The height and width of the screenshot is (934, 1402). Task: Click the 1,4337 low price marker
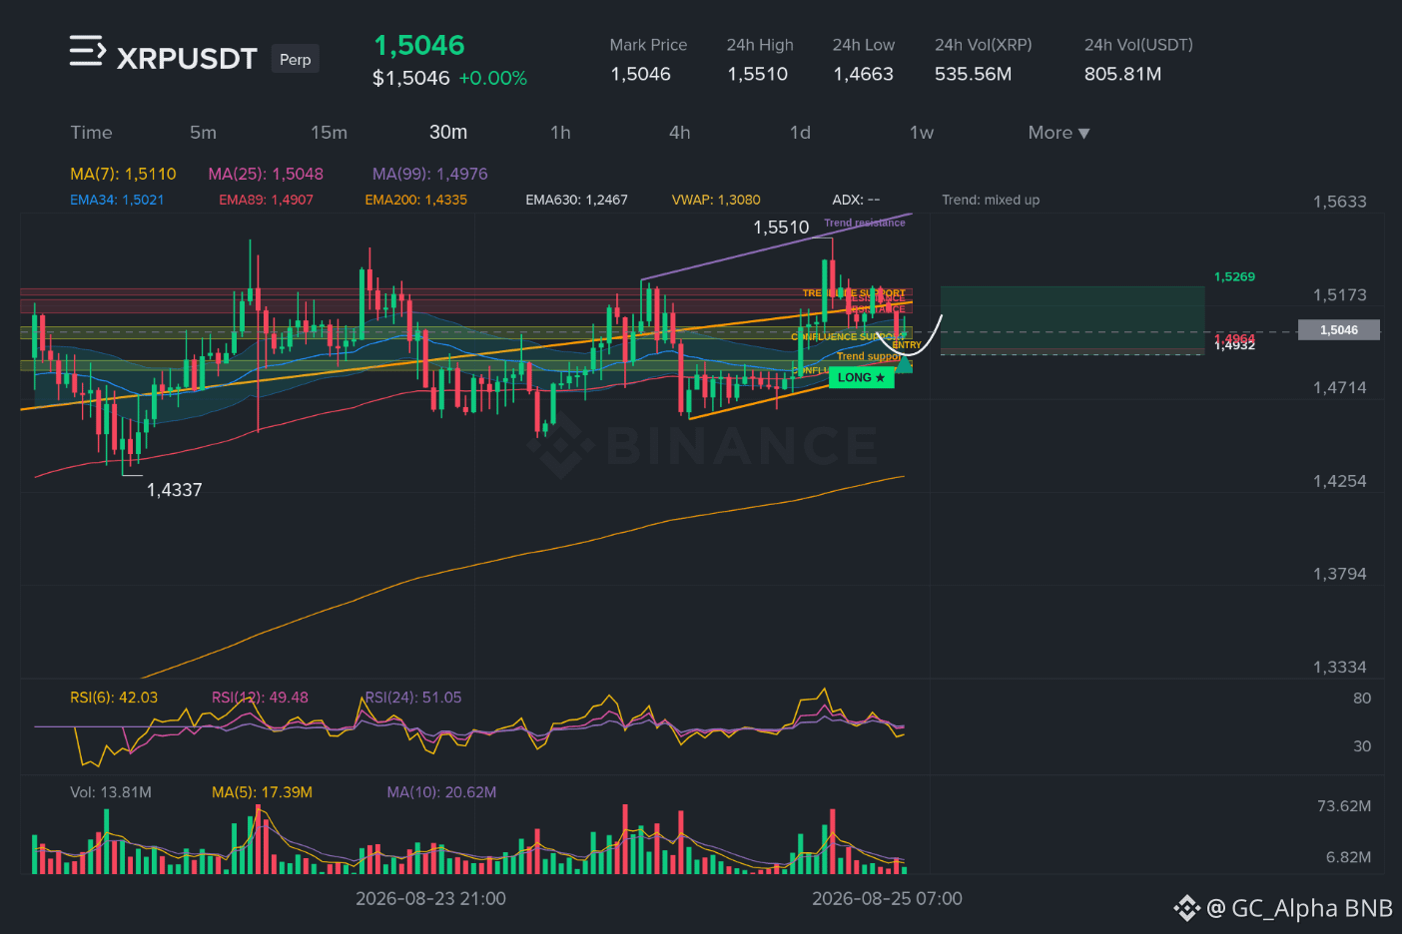tap(174, 490)
